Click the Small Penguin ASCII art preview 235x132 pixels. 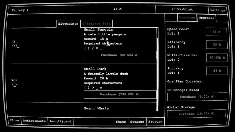(x=16, y=43)
